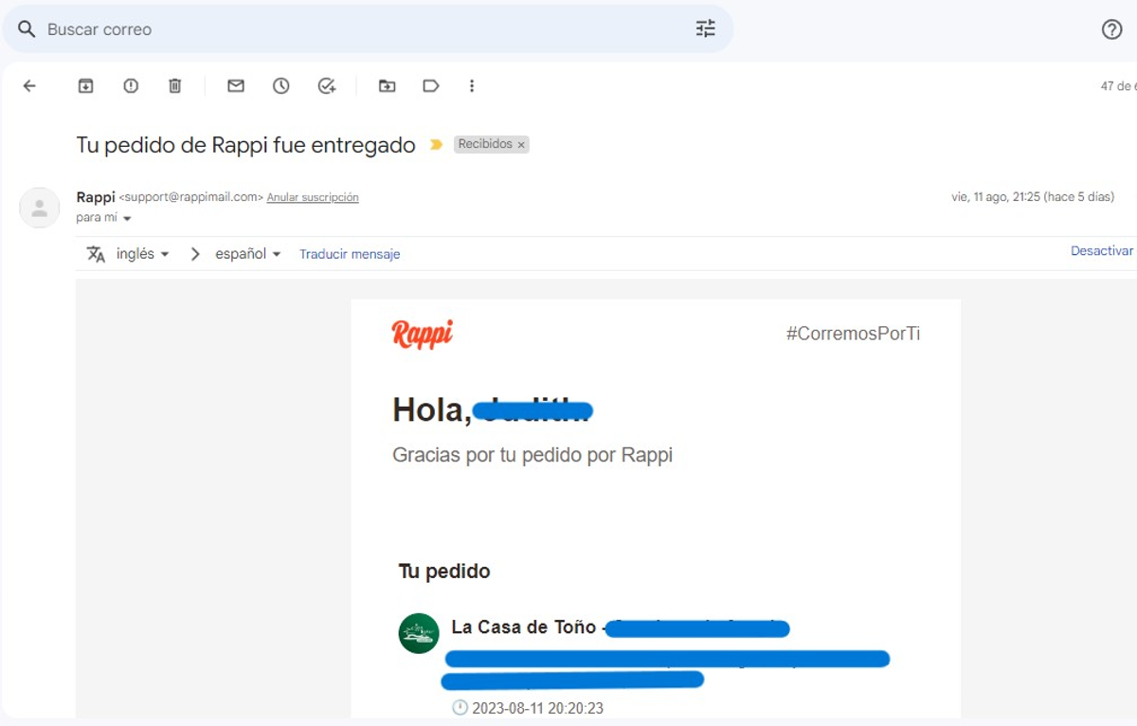Archive this email
This screenshot has height=726, width=1137.
tap(85, 86)
